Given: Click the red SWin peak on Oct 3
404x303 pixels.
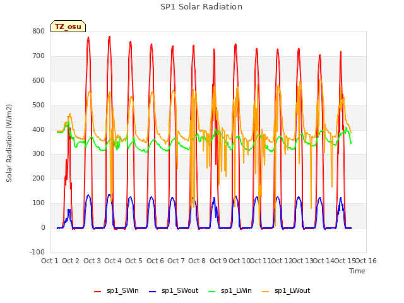Looking at the screenshot, I should point(88,38).
